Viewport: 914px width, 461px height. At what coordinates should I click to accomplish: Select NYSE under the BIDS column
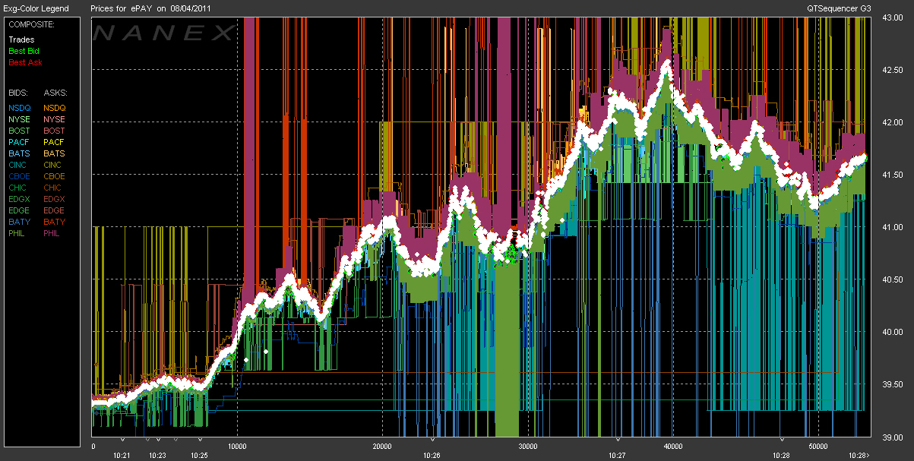click(x=20, y=119)
